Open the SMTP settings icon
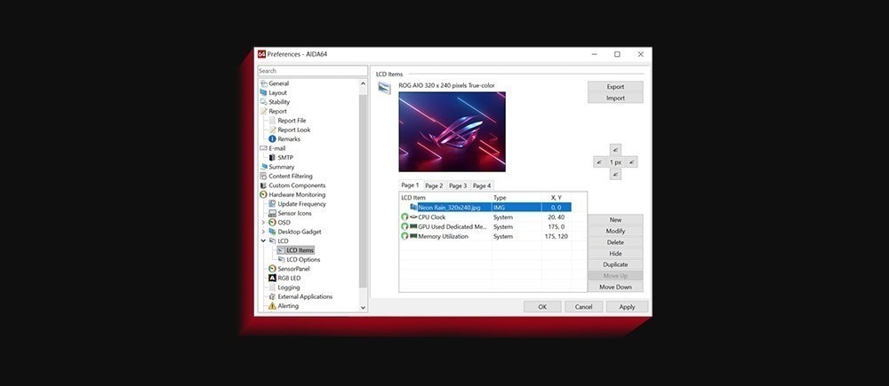The width and height of the screenshot is (889, 386). [272, 157]
